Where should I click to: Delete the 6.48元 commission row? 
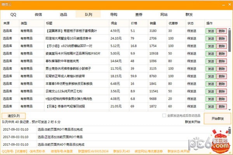(222, 84)
